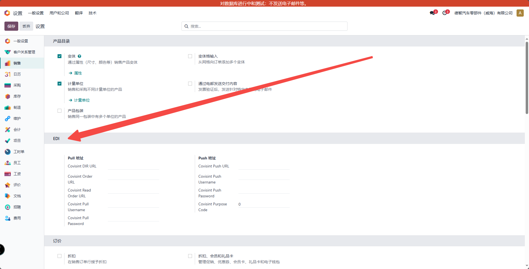Expand the 技术 menu
This screenshot has width=529, height=269.
coord(92,13)
